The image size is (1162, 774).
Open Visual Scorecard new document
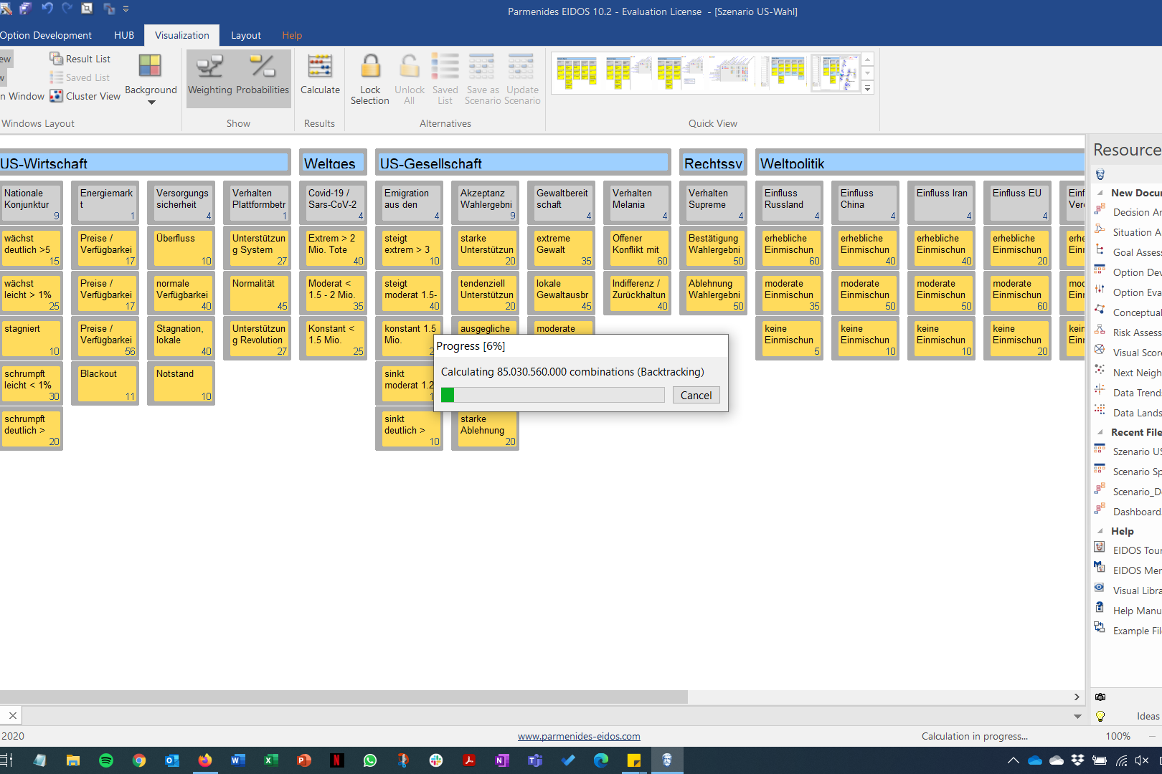(x=1128, y=353)
